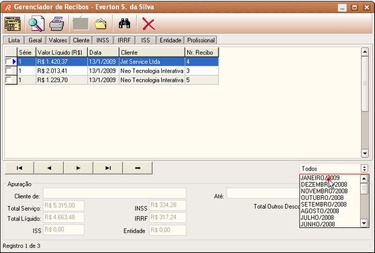This screenshot has width=375, height=253.
Task: Open the Entidade tab
Action: [170, 40]
